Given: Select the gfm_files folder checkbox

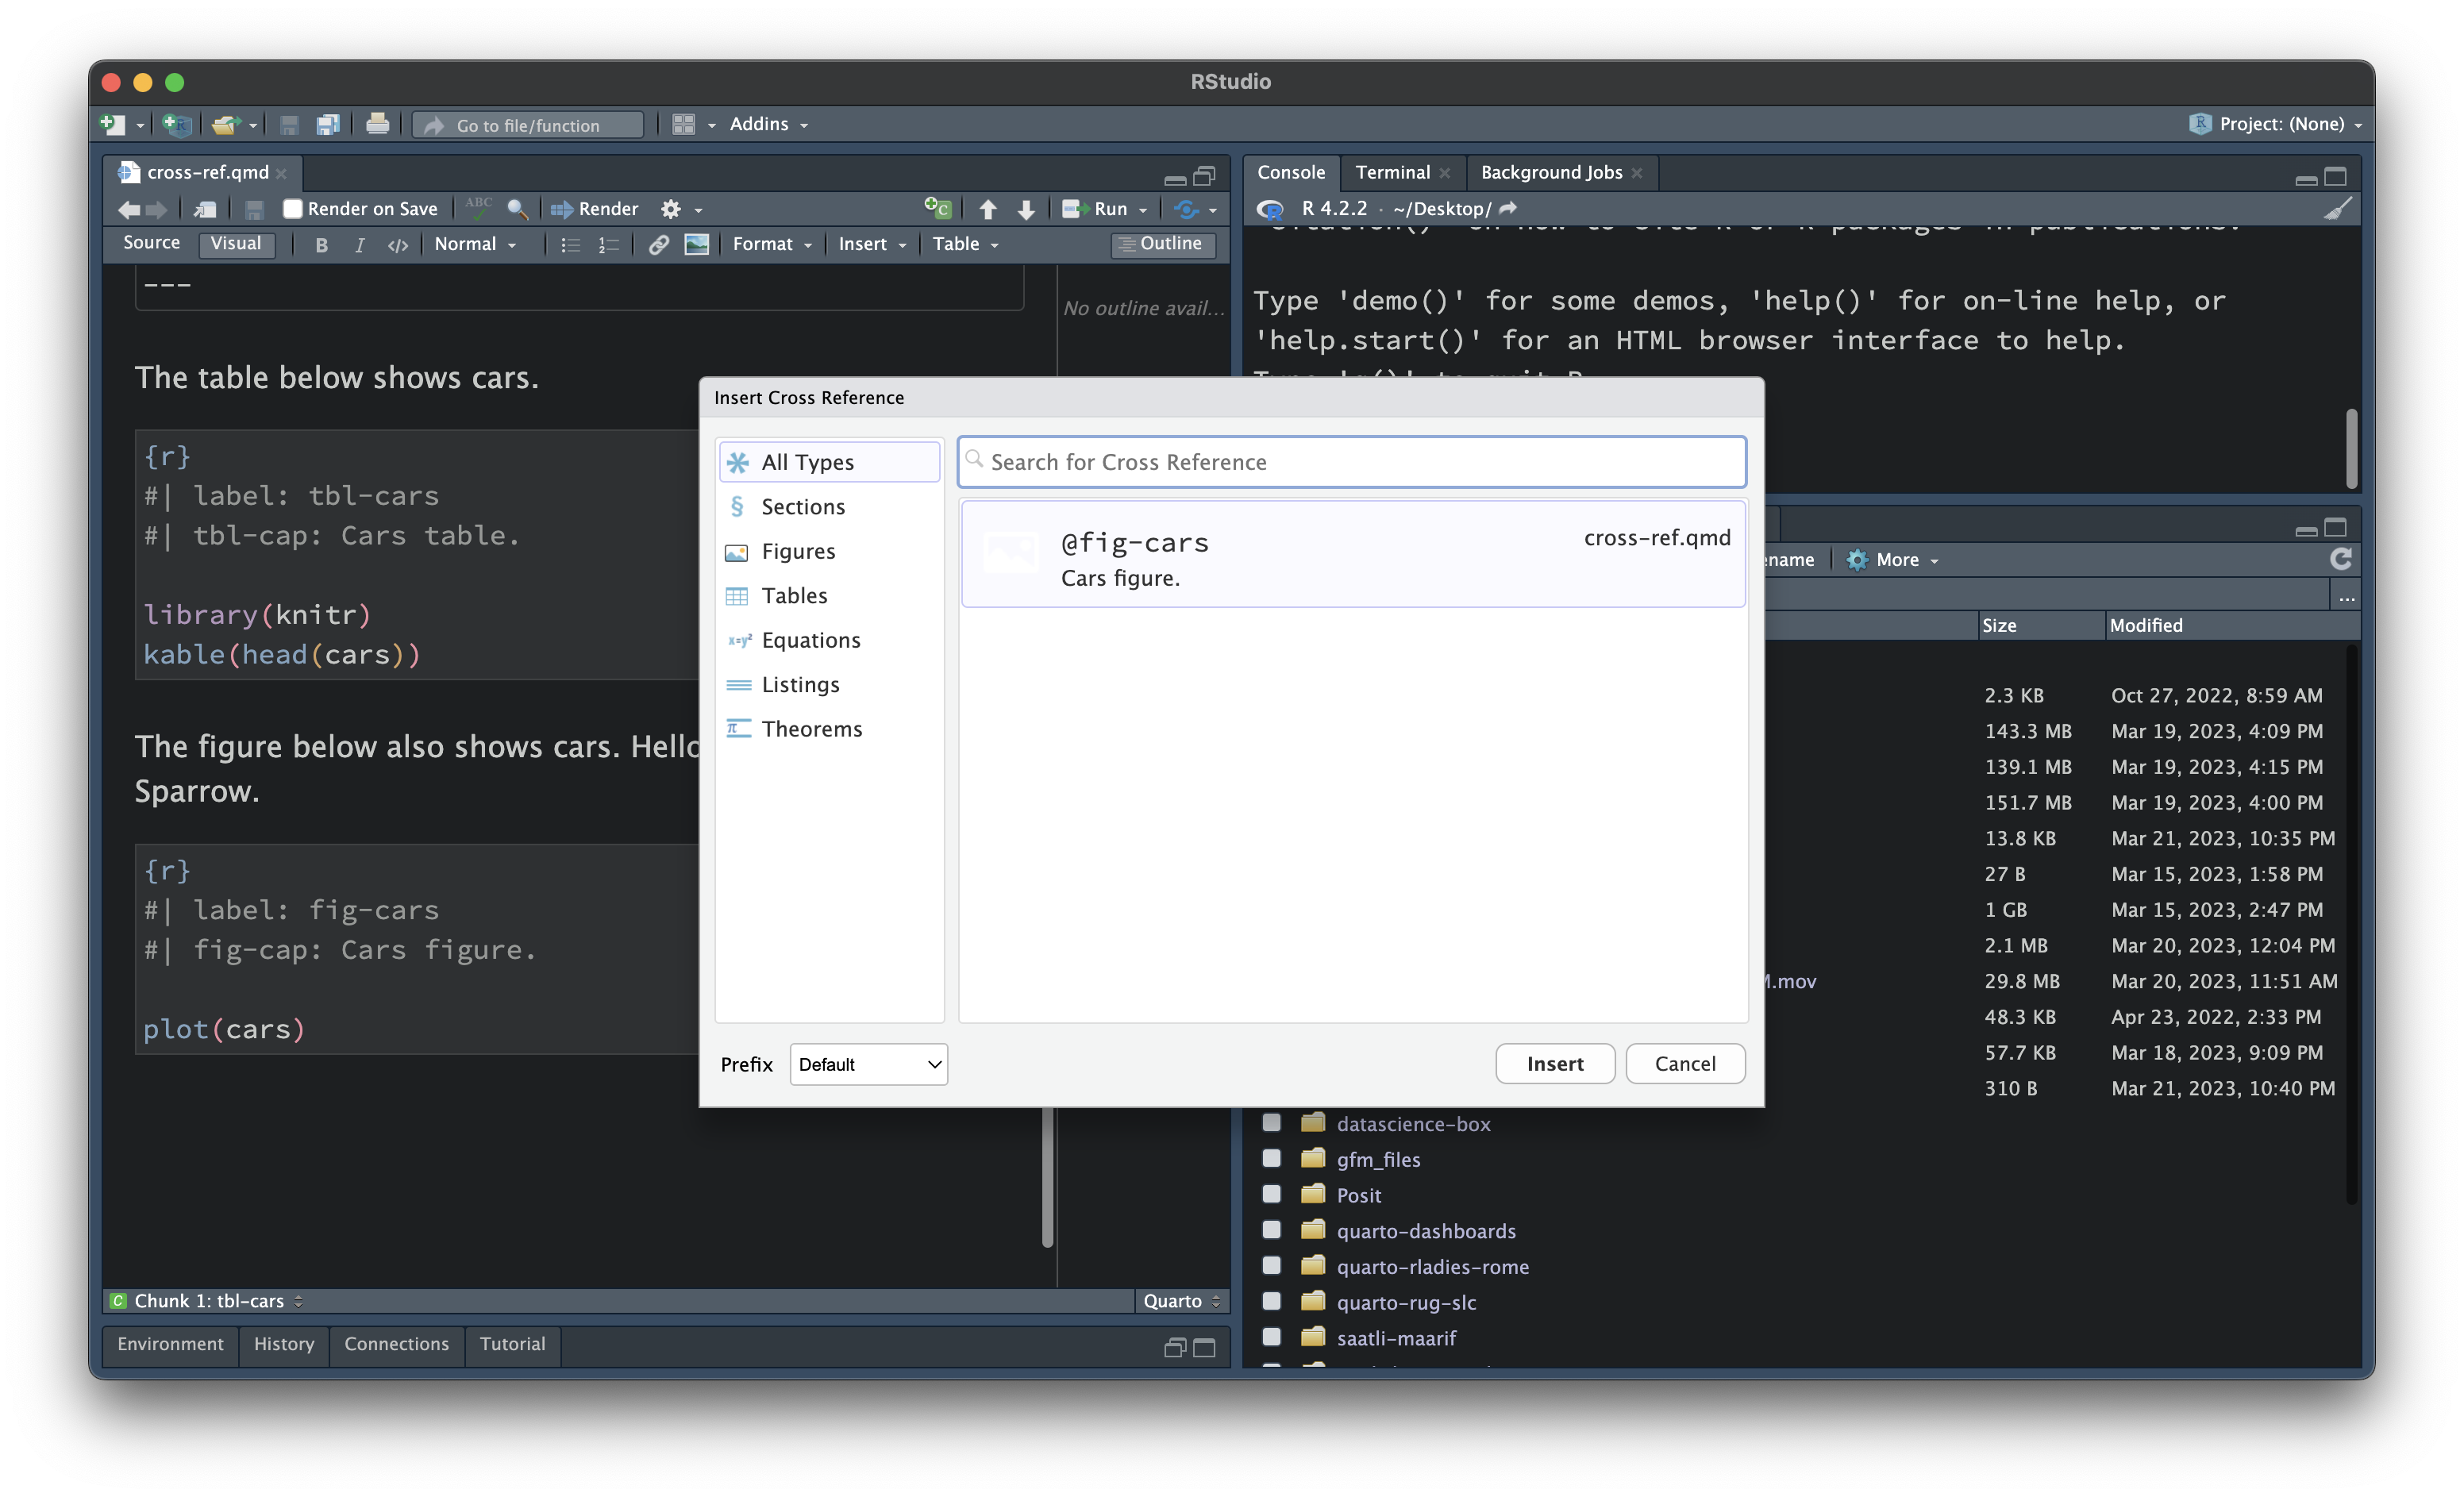Looking at the screenshot, I should [1272, 1158].
